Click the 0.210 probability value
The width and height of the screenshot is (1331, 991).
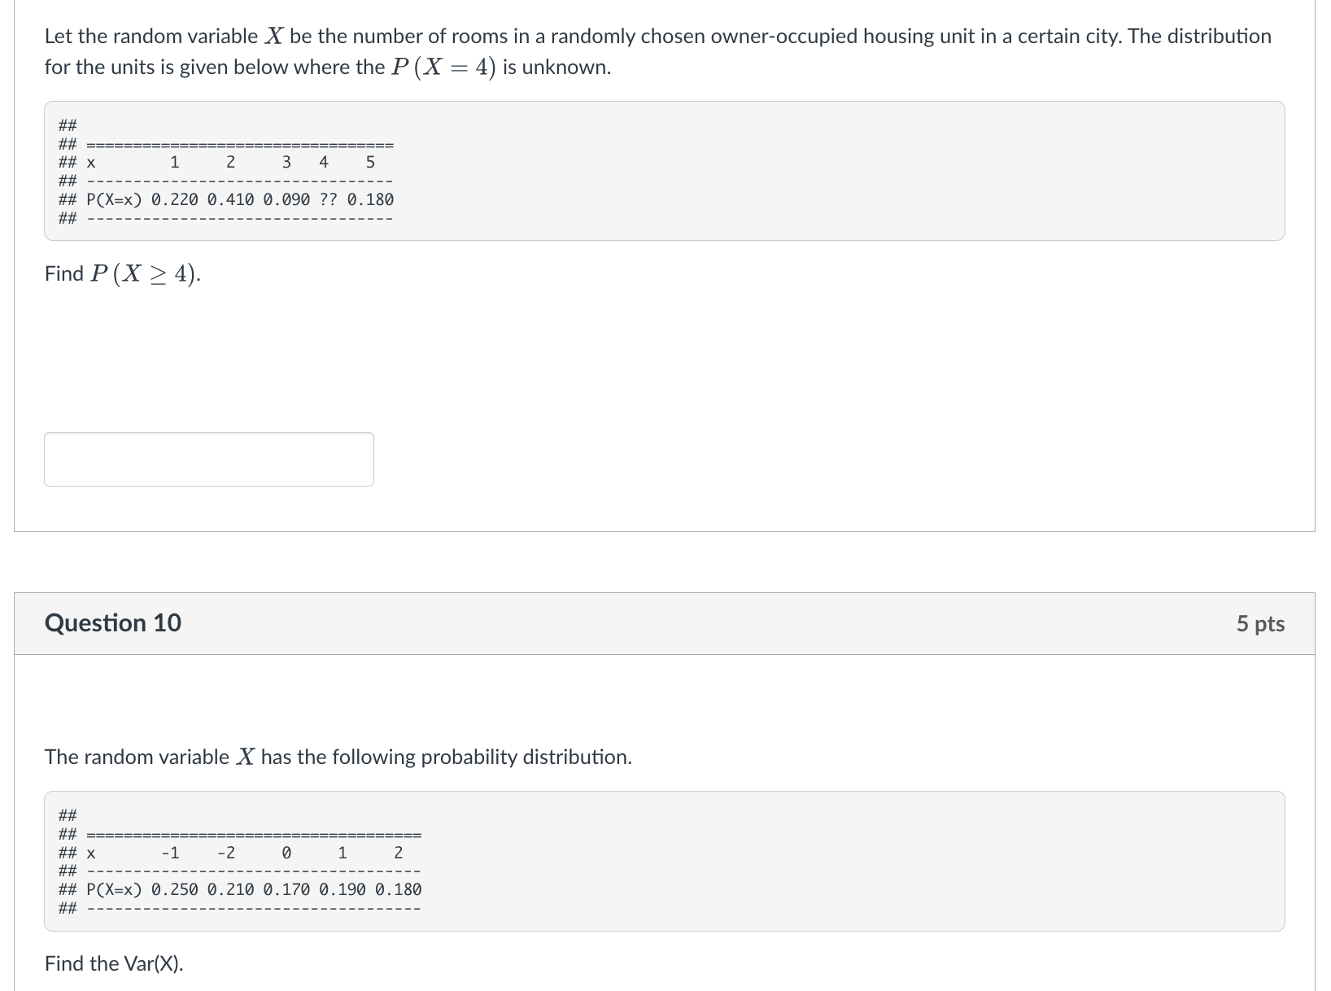tap(230, 889)
